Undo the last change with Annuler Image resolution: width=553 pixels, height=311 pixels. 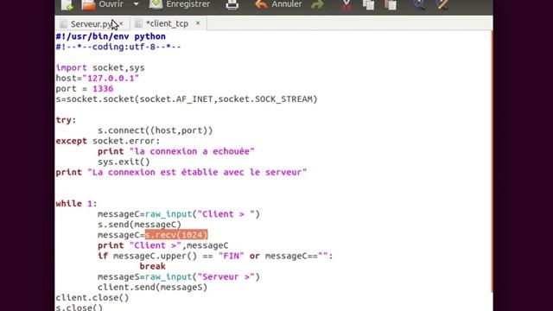278,4
